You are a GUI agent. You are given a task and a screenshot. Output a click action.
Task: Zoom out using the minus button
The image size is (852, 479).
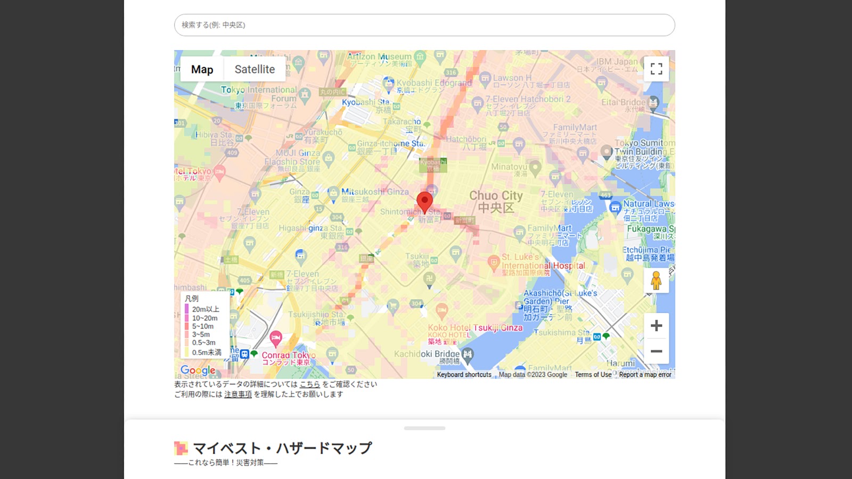tap(656, 351)
